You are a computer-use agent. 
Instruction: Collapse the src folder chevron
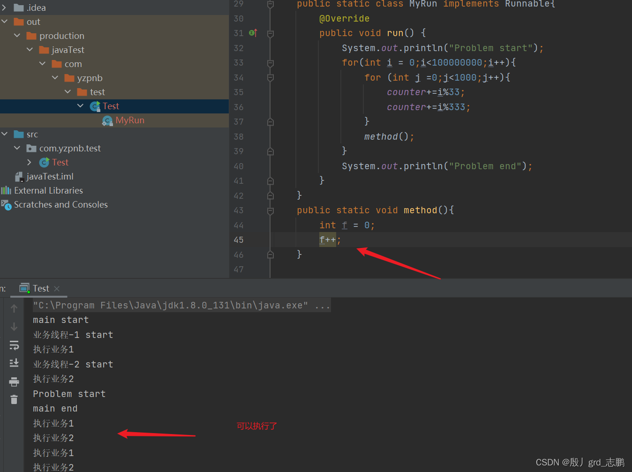5,134
